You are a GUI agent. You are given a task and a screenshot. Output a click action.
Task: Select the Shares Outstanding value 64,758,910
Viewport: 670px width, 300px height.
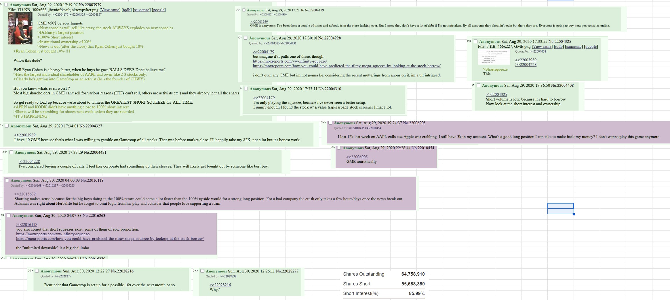[x=413, y=274]
